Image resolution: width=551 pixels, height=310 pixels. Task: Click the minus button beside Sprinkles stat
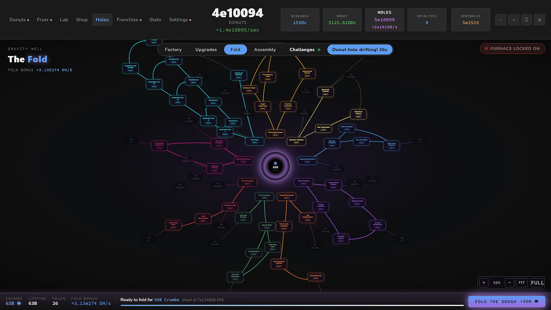click(x=500, y=20)
